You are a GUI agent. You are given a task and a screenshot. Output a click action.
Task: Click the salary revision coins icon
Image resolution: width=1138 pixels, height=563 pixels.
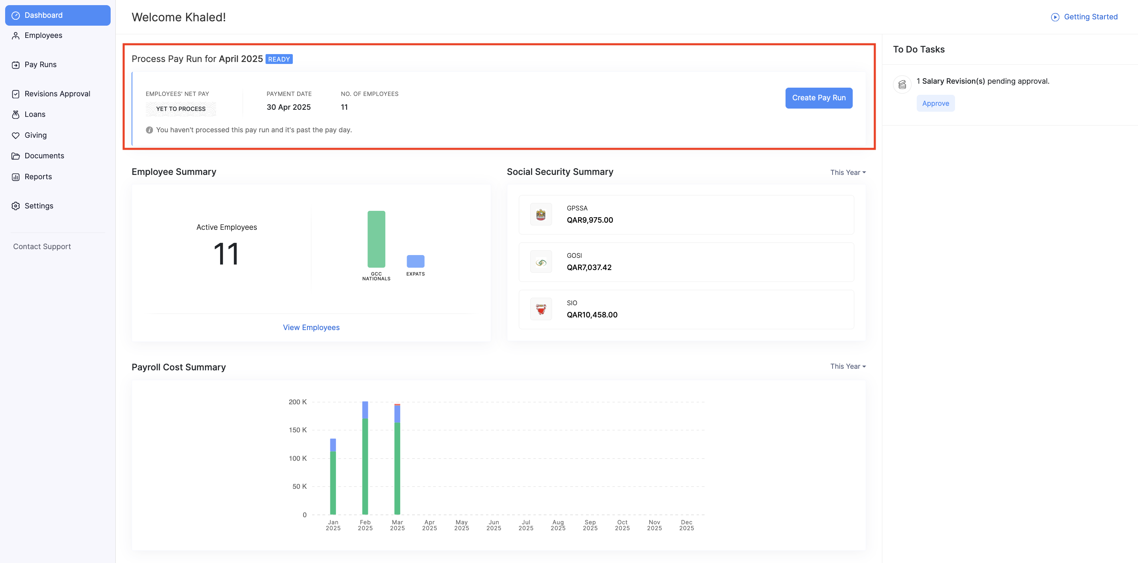click(x=902, y=84)
